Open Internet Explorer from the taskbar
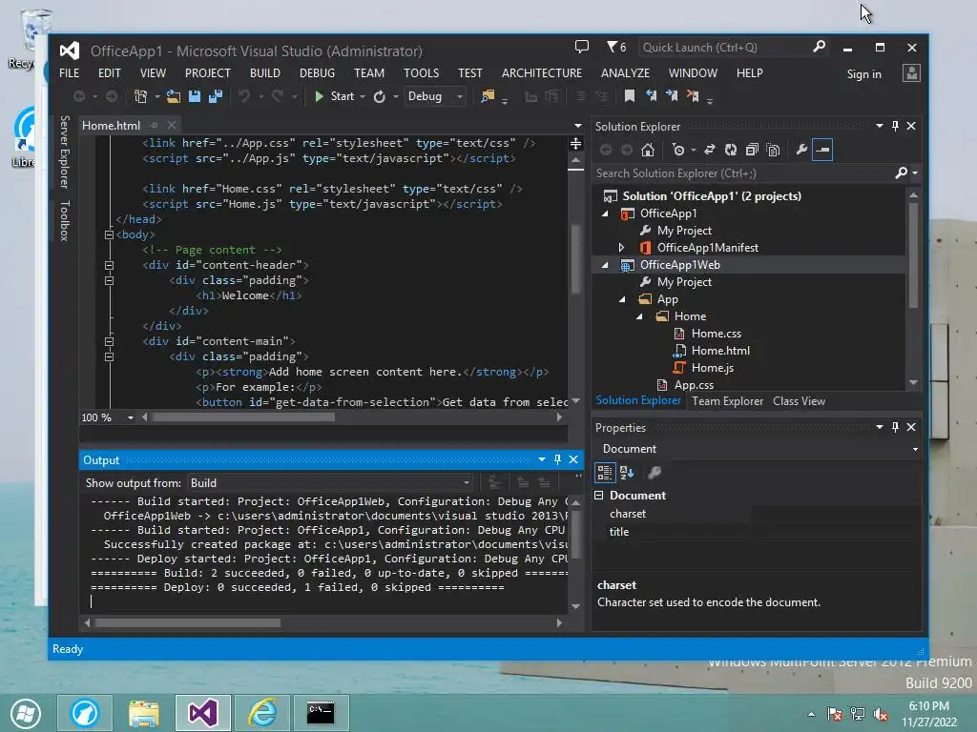 [263, 713]
